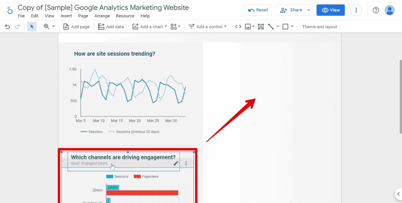Select the line drawing tool
The width and height of the screenshot is (402, 203).
271,27
